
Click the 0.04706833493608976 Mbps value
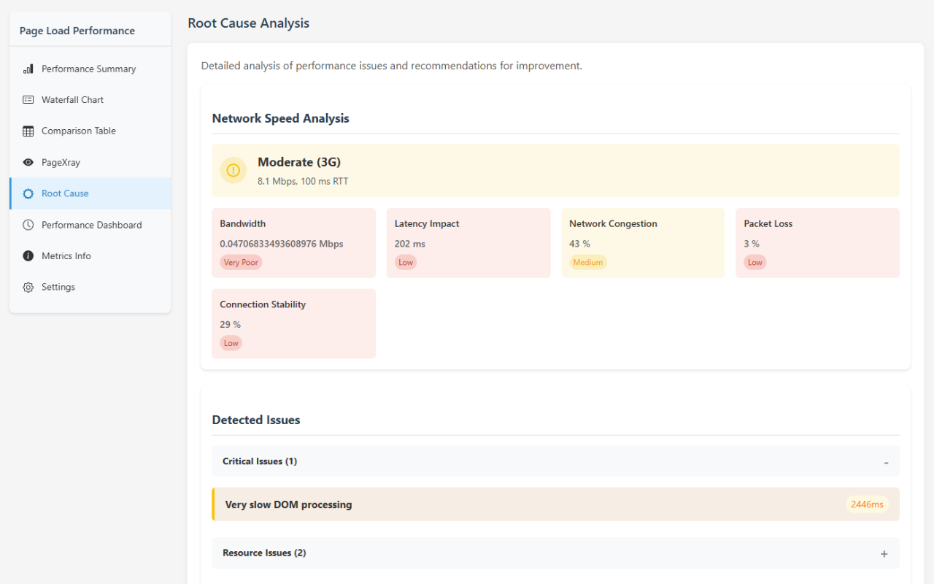(x=282, y=244)
